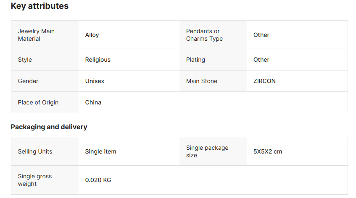The image size is (356, 198).
Task: Select the Single item value
Action: (100, 151)
